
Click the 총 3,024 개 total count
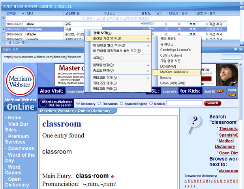[17, 43]
